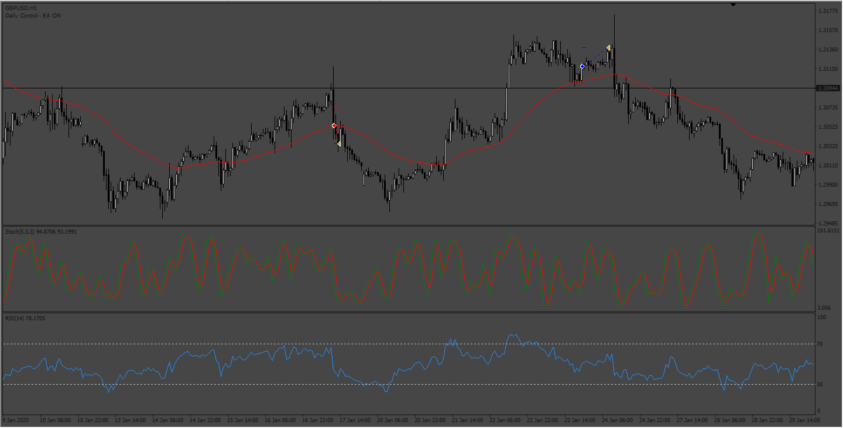Click the 1.30525 price scale label
This screenshot has height=428, width=843.
click(x=827, y=127)
